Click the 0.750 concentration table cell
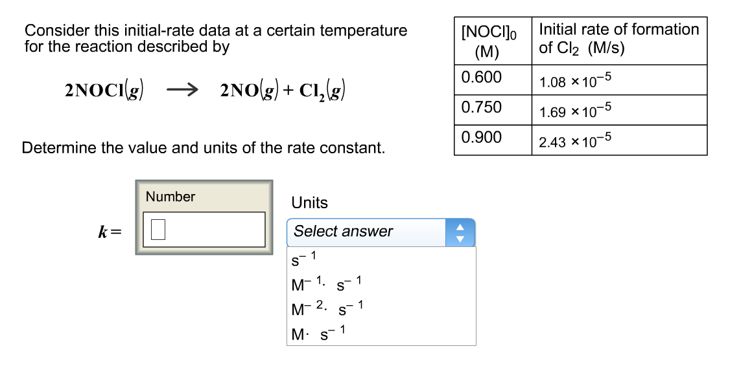Screen dimensions: 752x388 click(x=482, y=107)
